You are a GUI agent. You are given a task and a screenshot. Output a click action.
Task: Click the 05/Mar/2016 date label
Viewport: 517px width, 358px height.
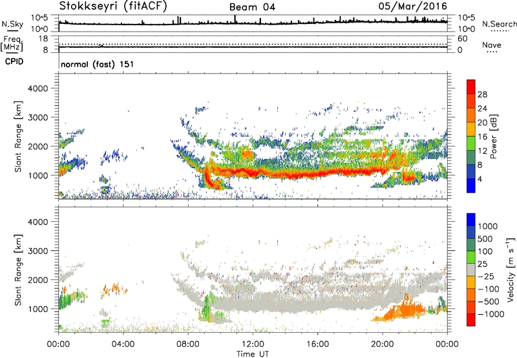pos(412,6)
